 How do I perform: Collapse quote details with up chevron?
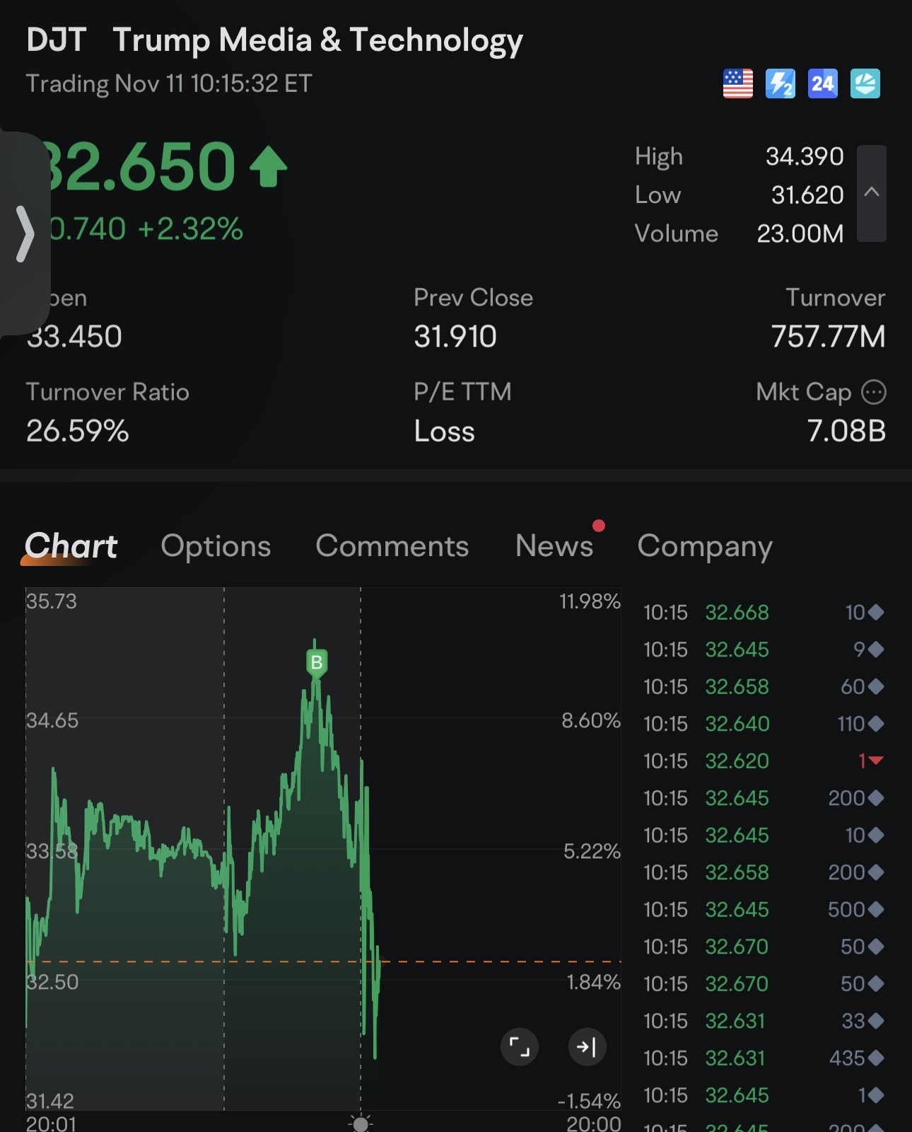point(872,193)
